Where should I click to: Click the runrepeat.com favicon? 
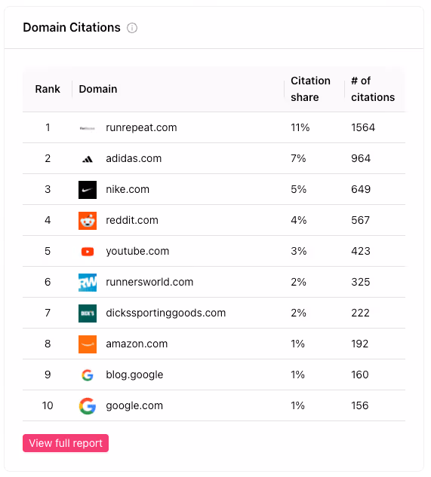[x=88, y=128]
